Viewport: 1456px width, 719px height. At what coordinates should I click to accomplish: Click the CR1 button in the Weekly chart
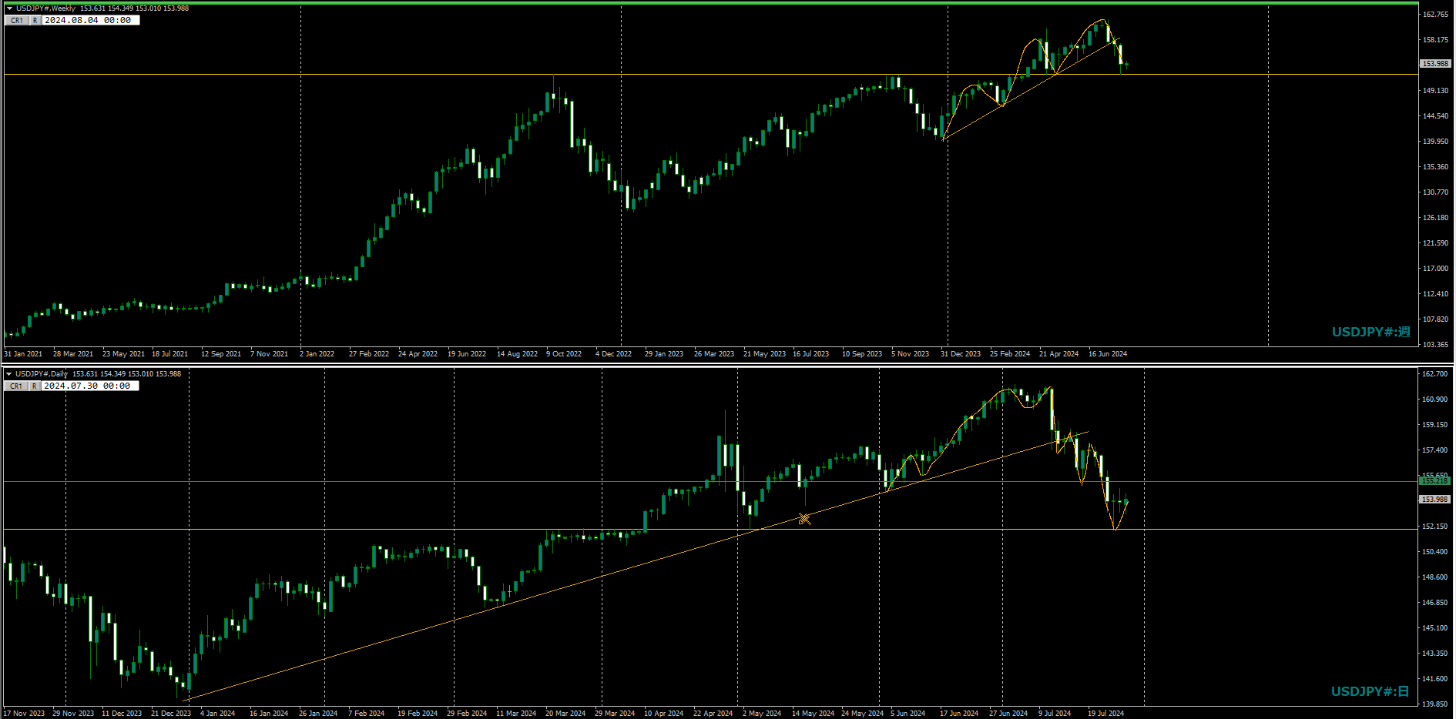[17, 21]
